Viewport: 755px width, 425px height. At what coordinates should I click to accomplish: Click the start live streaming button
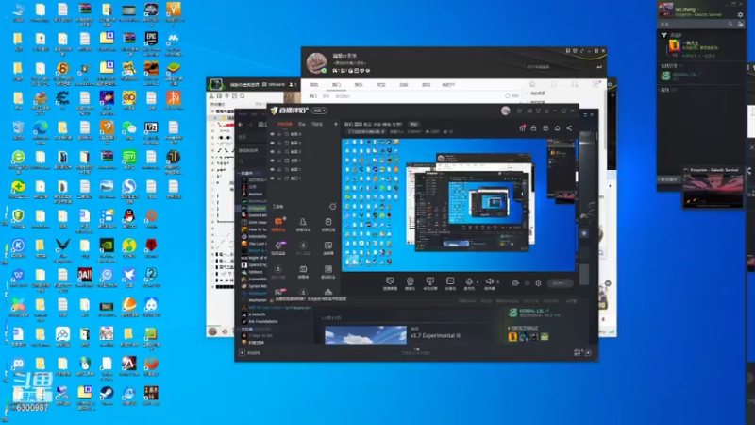(x=560, y=283)
